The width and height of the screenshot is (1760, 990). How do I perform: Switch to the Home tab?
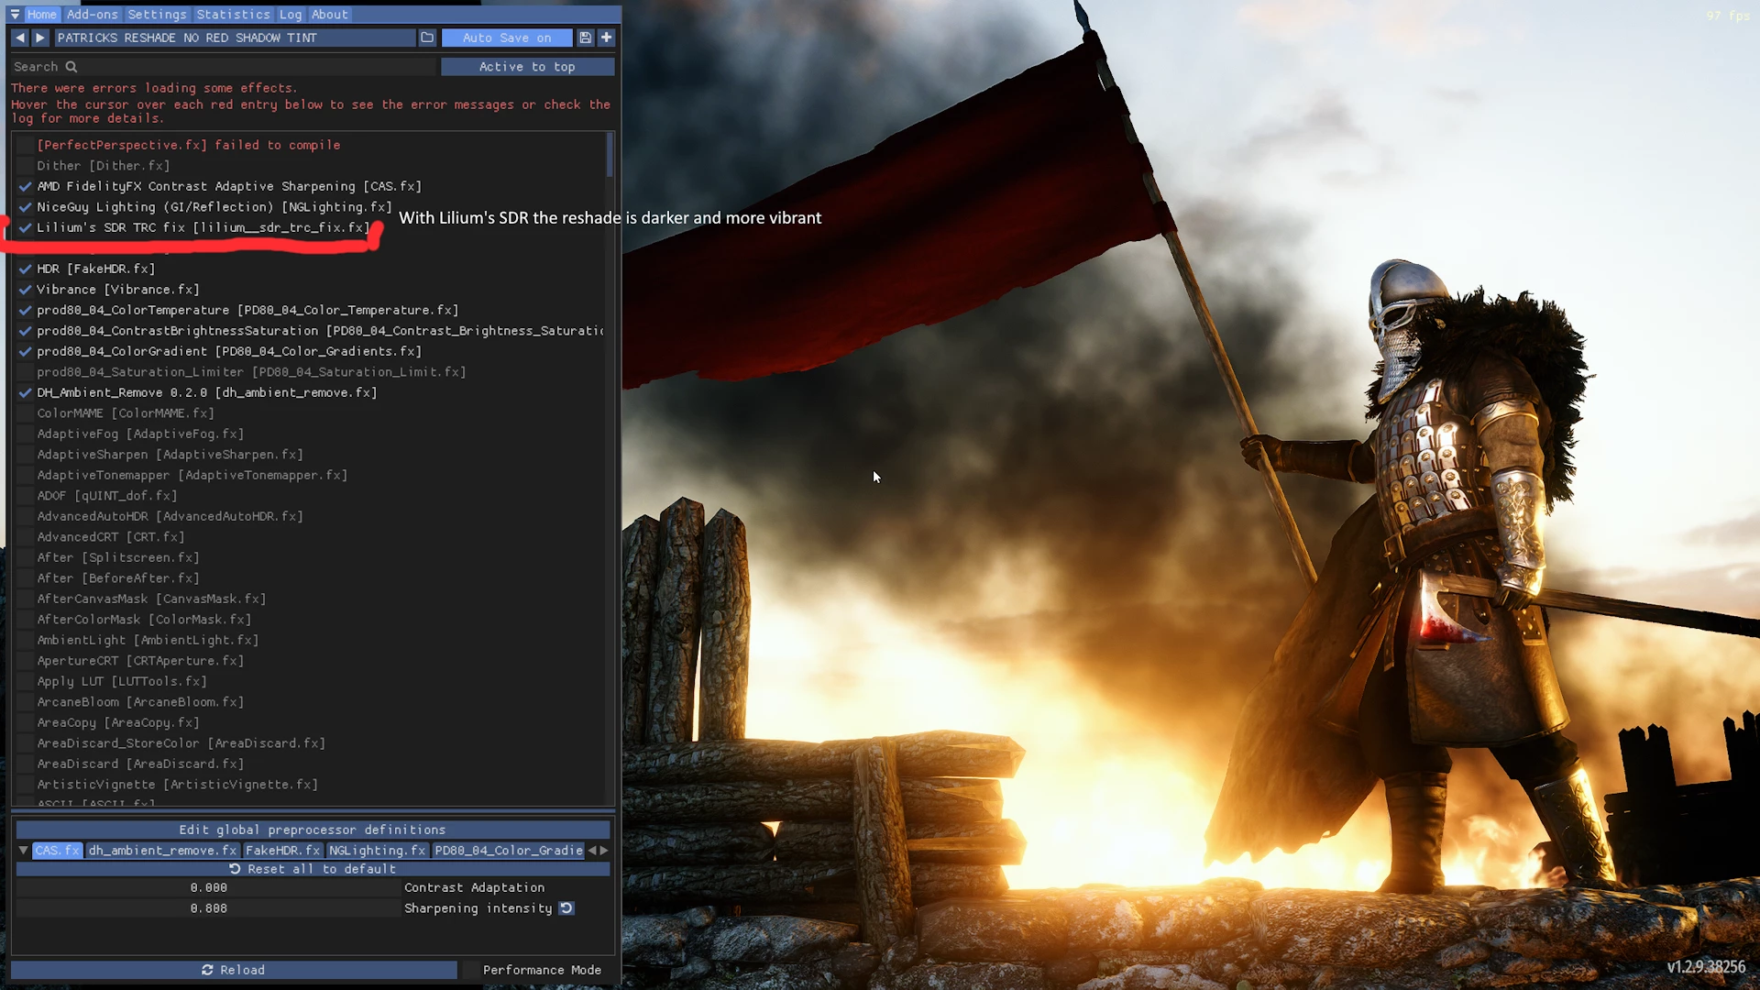tap(41, 15)
